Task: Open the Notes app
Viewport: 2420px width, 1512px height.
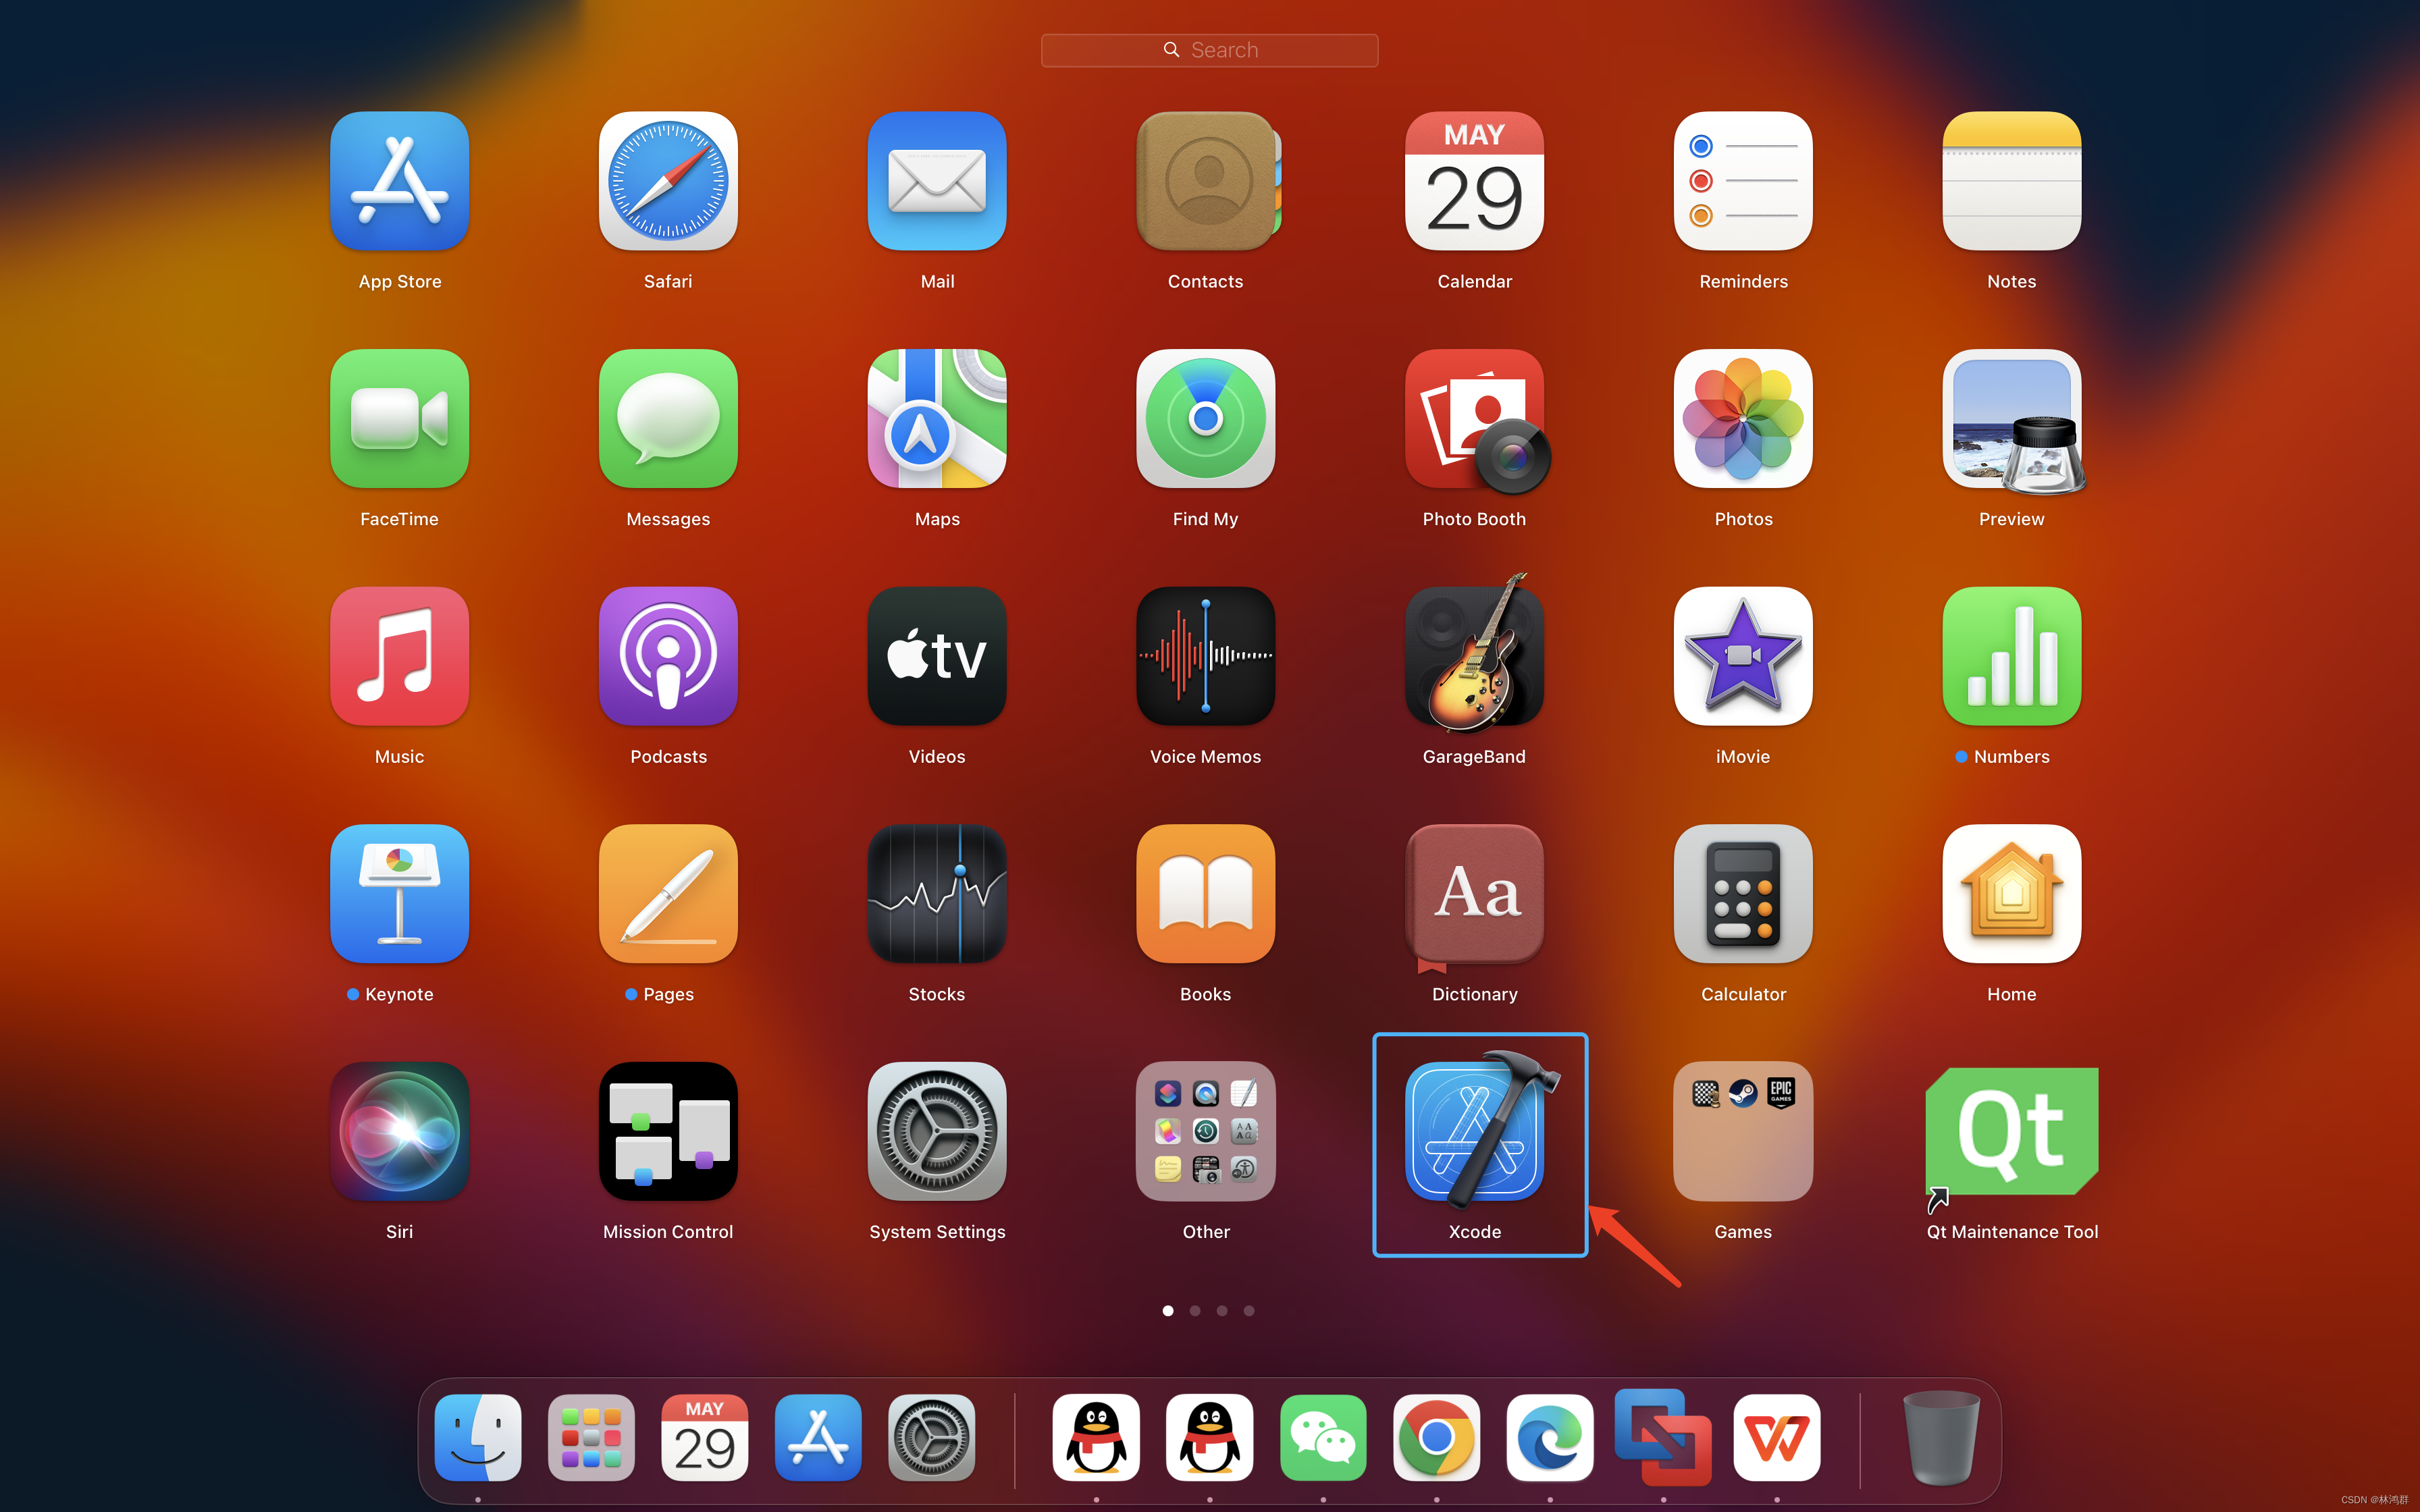Action: tap(2012, 181)
